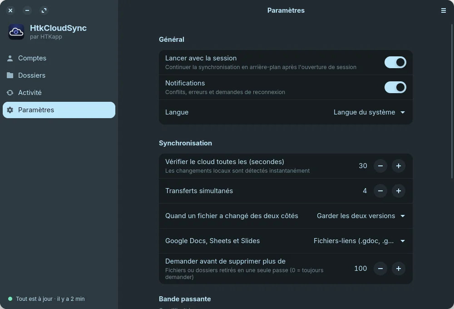This screenshot has height=309, width=454.
Task: Click the vertical scrollbar on the right
Action: coord(452,101)
